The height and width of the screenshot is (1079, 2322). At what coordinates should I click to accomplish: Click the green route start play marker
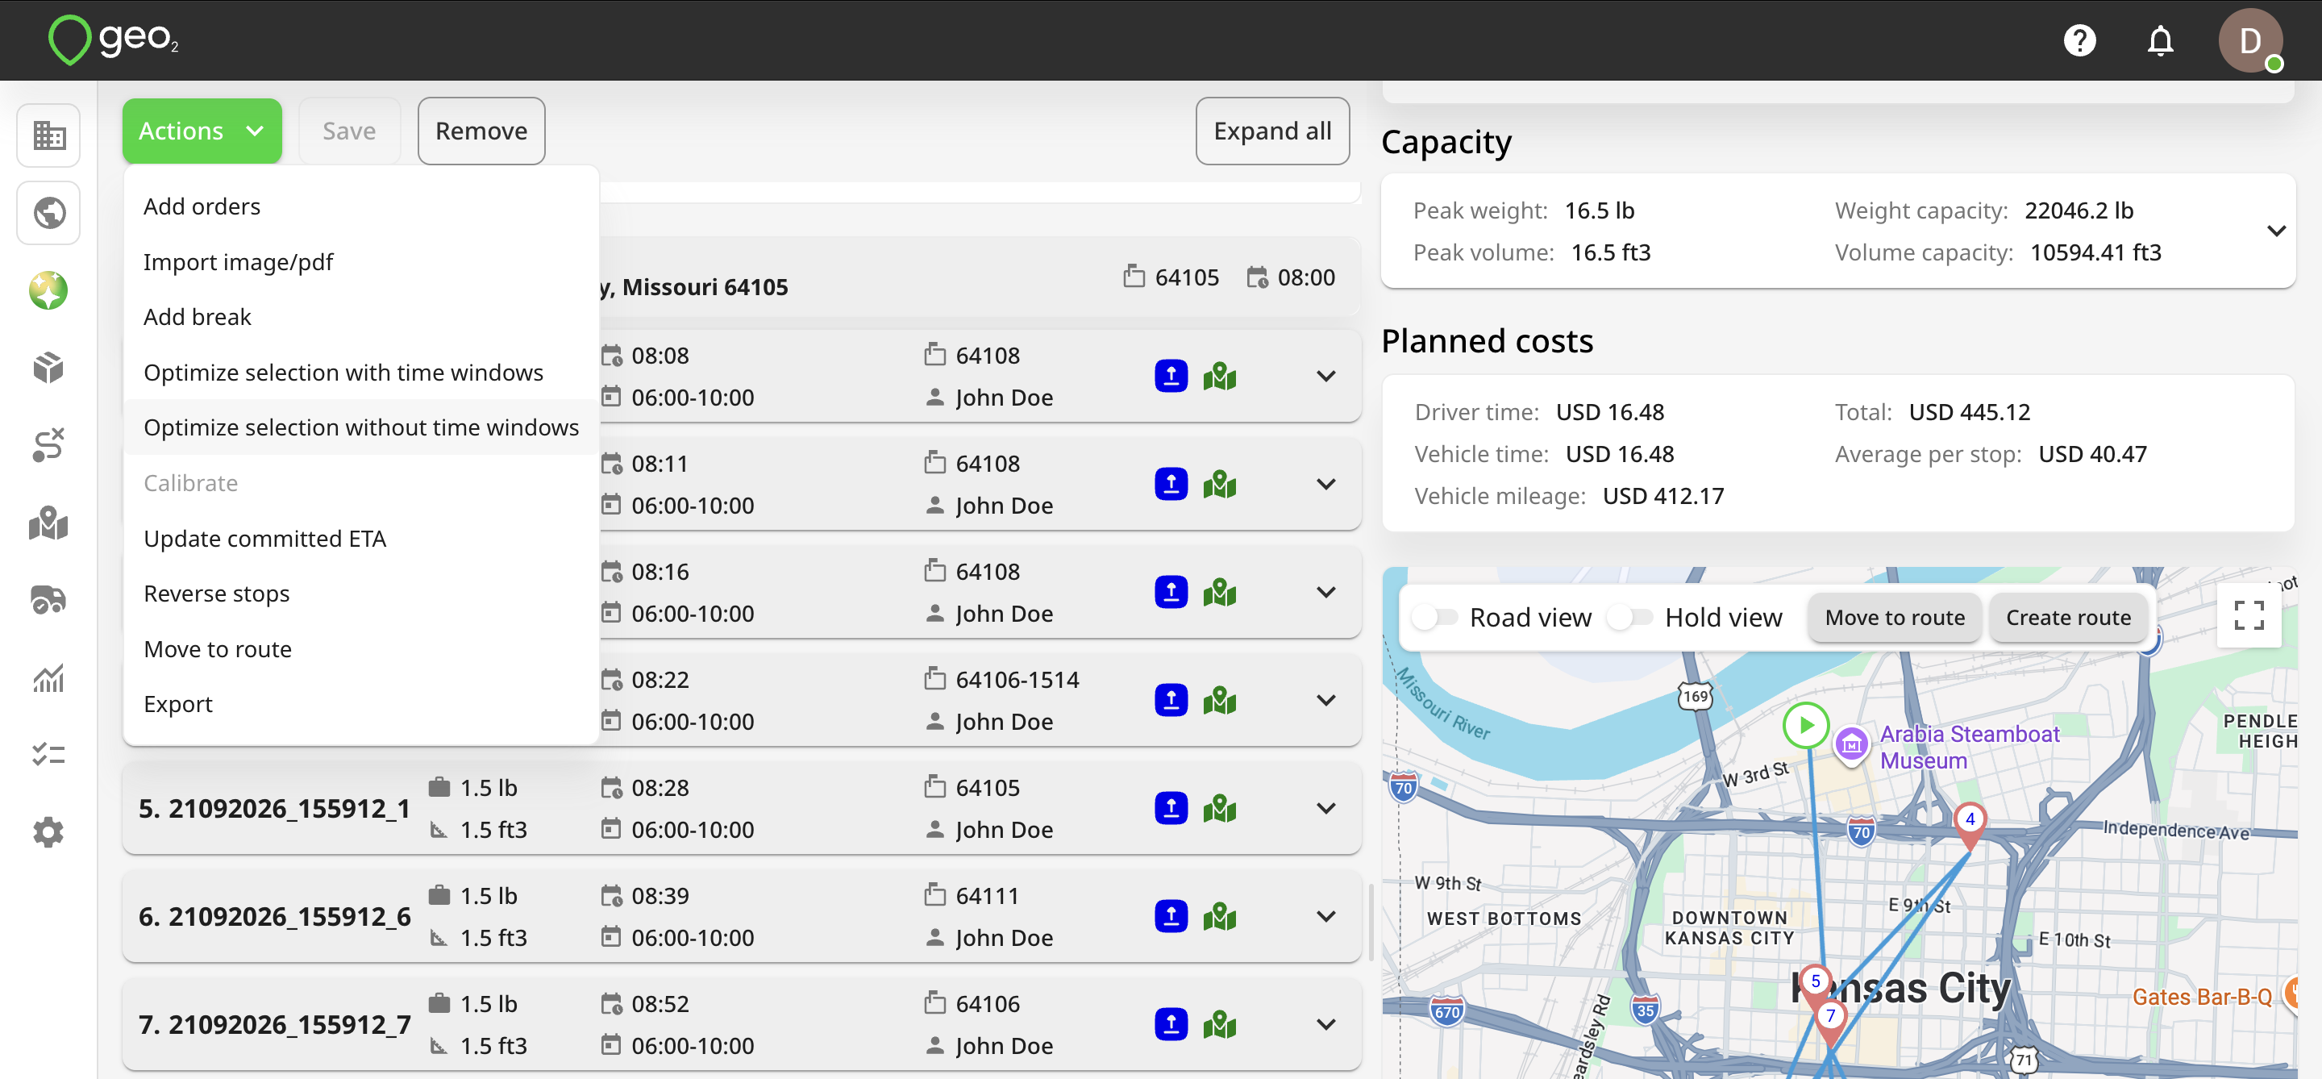tap(1805, 725)
